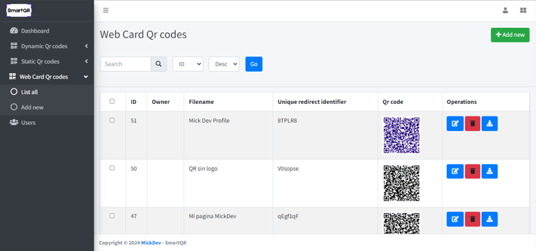This screenshot has height=251, width=536.
Task: Click the blue Go button
Action: [254, 64]
